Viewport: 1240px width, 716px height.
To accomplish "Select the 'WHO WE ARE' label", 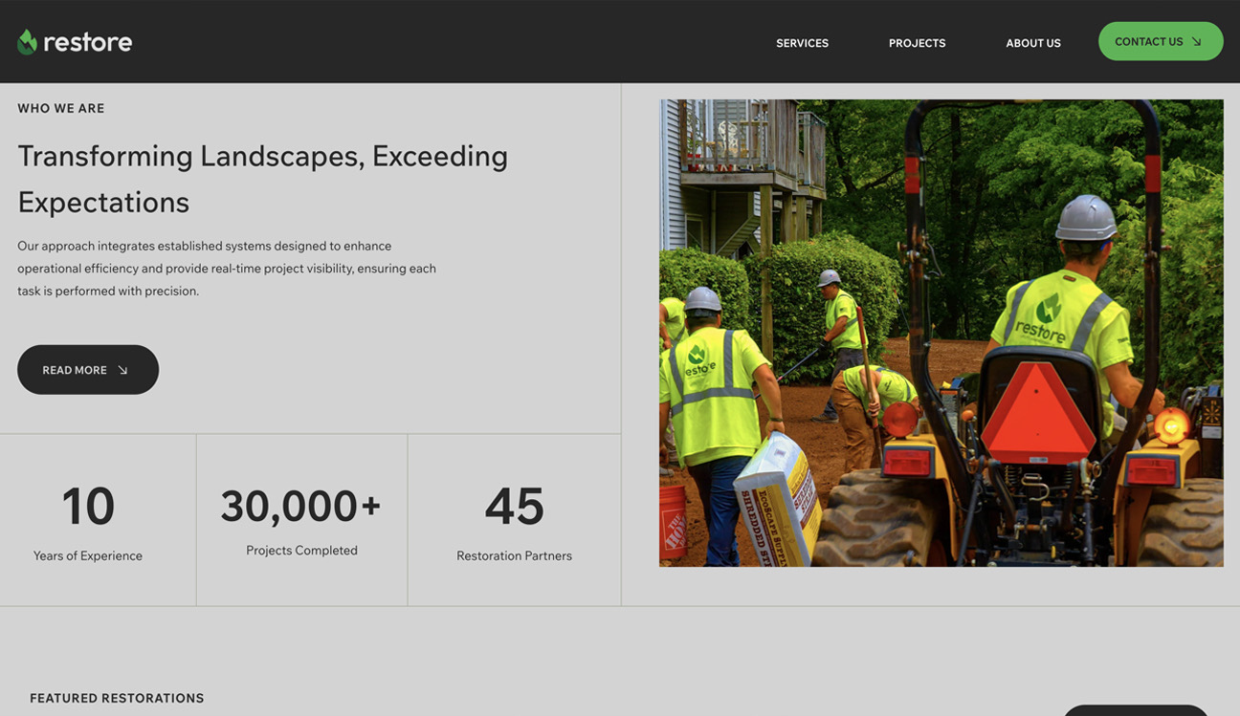I will click(61, 108).
